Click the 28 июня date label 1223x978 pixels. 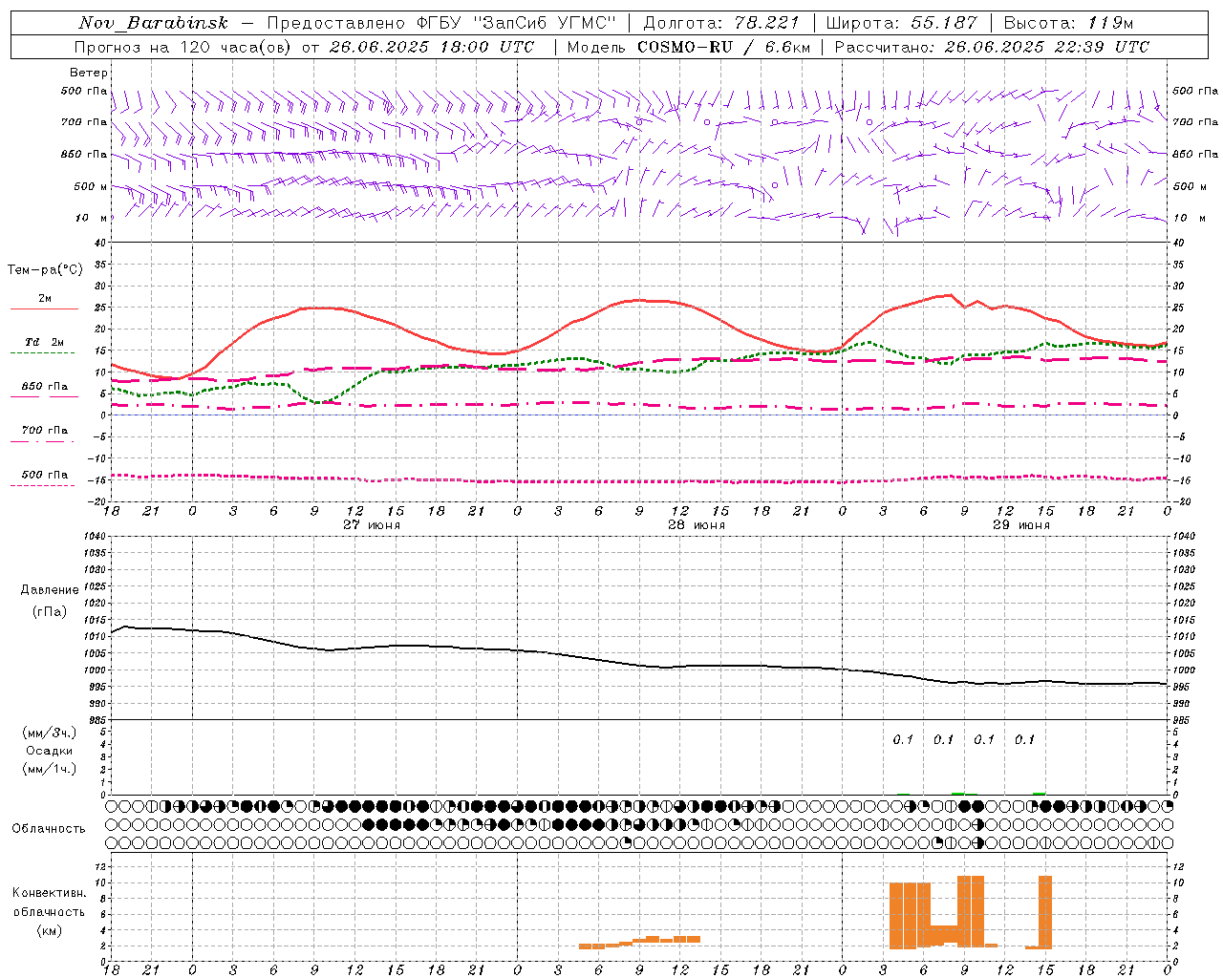[697, 525]
